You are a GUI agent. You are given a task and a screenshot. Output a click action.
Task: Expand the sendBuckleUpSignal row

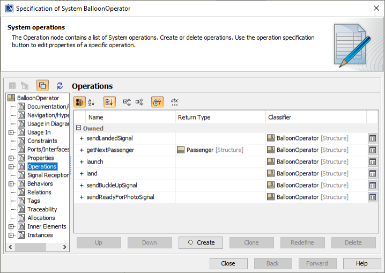[82, 186]
